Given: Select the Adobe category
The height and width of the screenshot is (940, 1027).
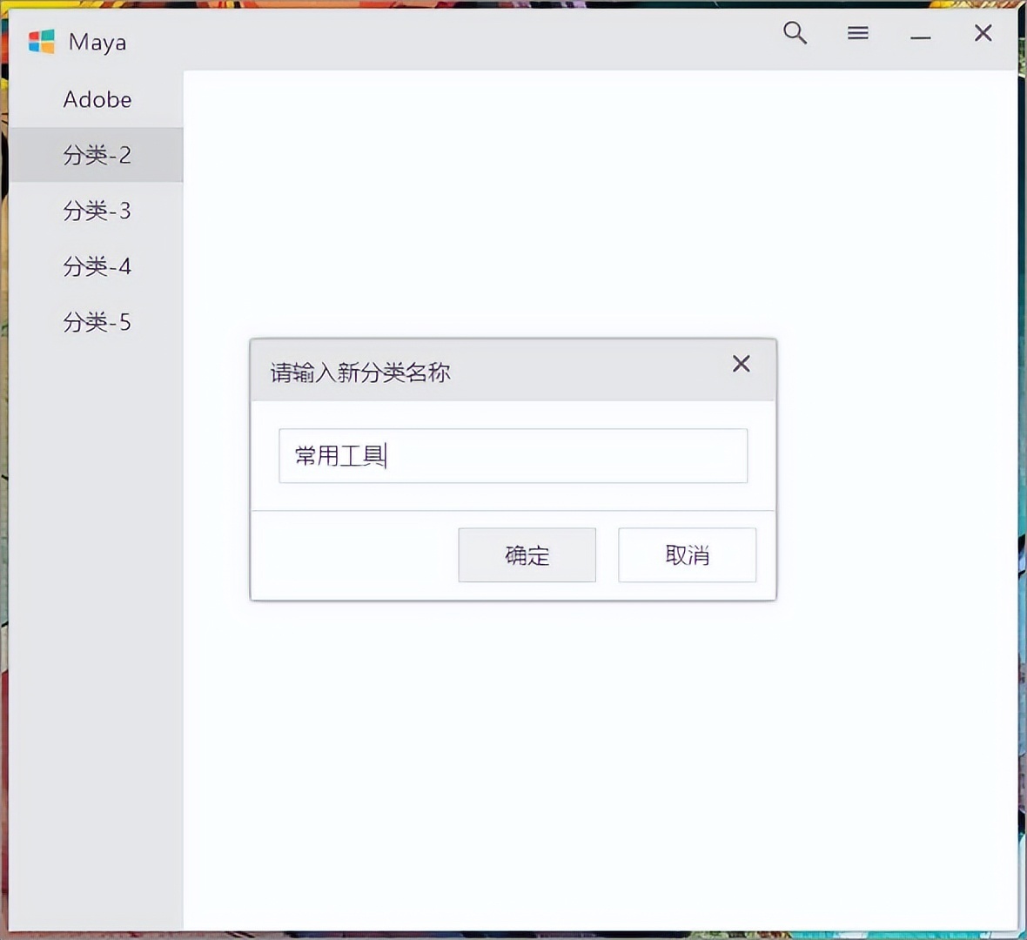Looking at the screenshot, I should pyautogui.click(x=97, y=99).
